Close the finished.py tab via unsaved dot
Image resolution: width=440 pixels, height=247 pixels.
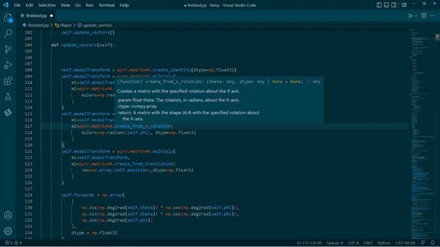coord(52,16)
